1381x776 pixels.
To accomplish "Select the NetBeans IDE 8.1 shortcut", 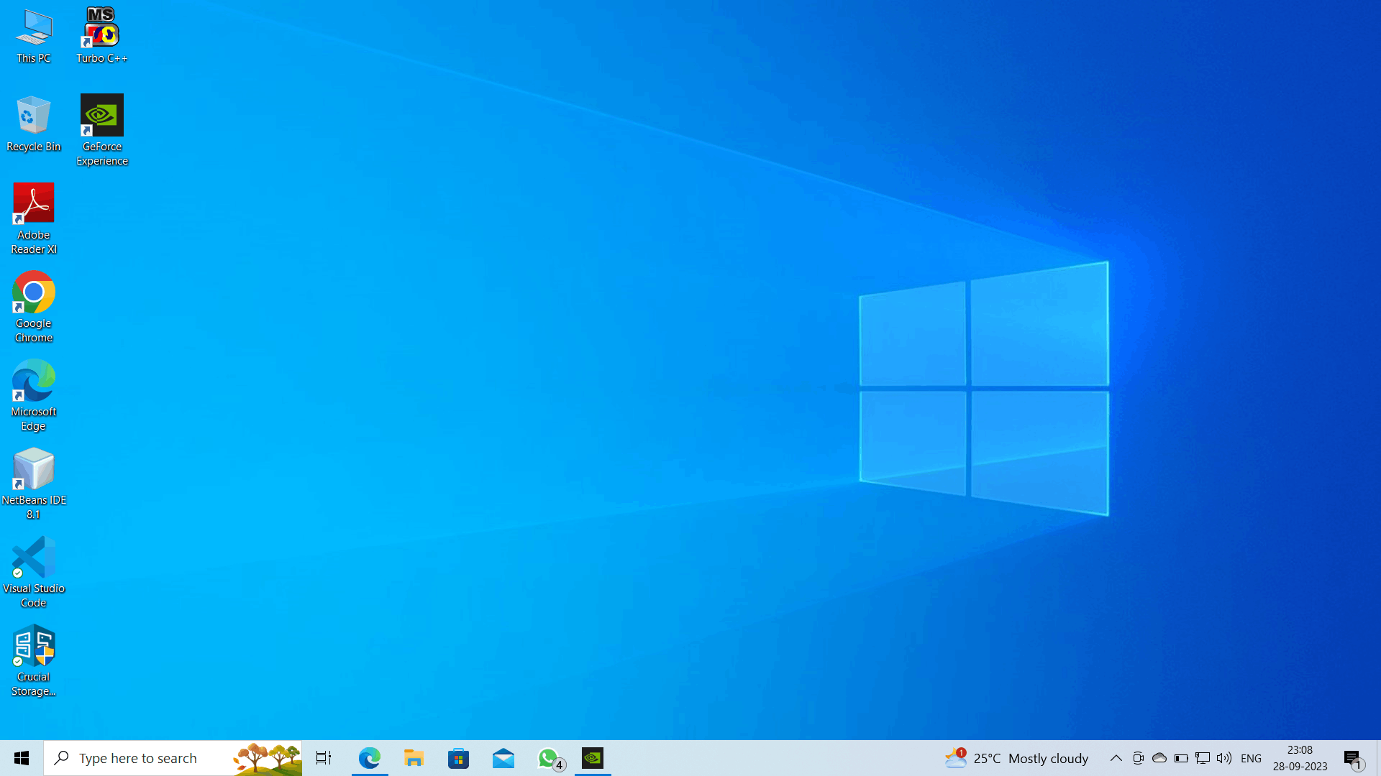I will click(34, 484).
